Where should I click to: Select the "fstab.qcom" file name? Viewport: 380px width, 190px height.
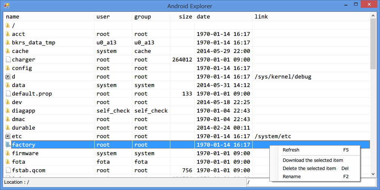[29, 170]
